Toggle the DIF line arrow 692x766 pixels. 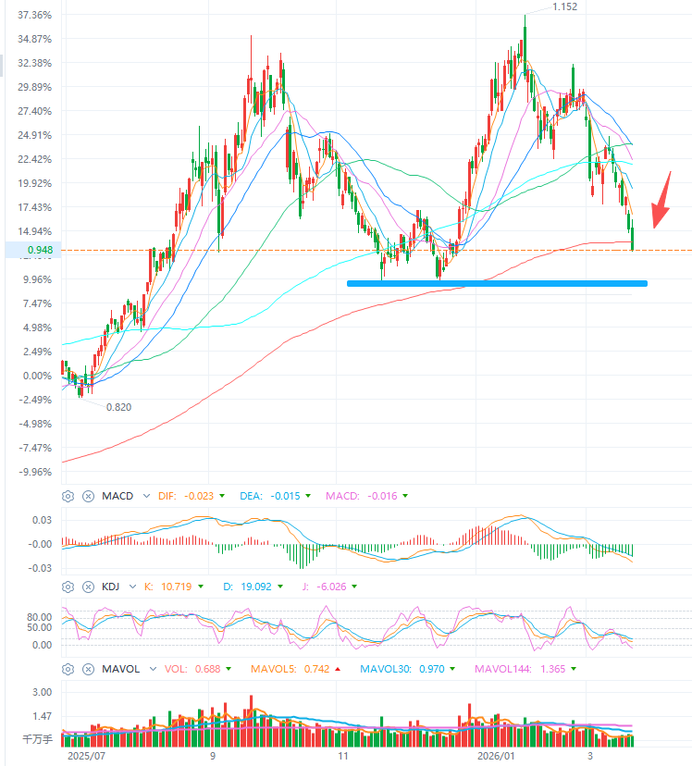click(222, 496)
